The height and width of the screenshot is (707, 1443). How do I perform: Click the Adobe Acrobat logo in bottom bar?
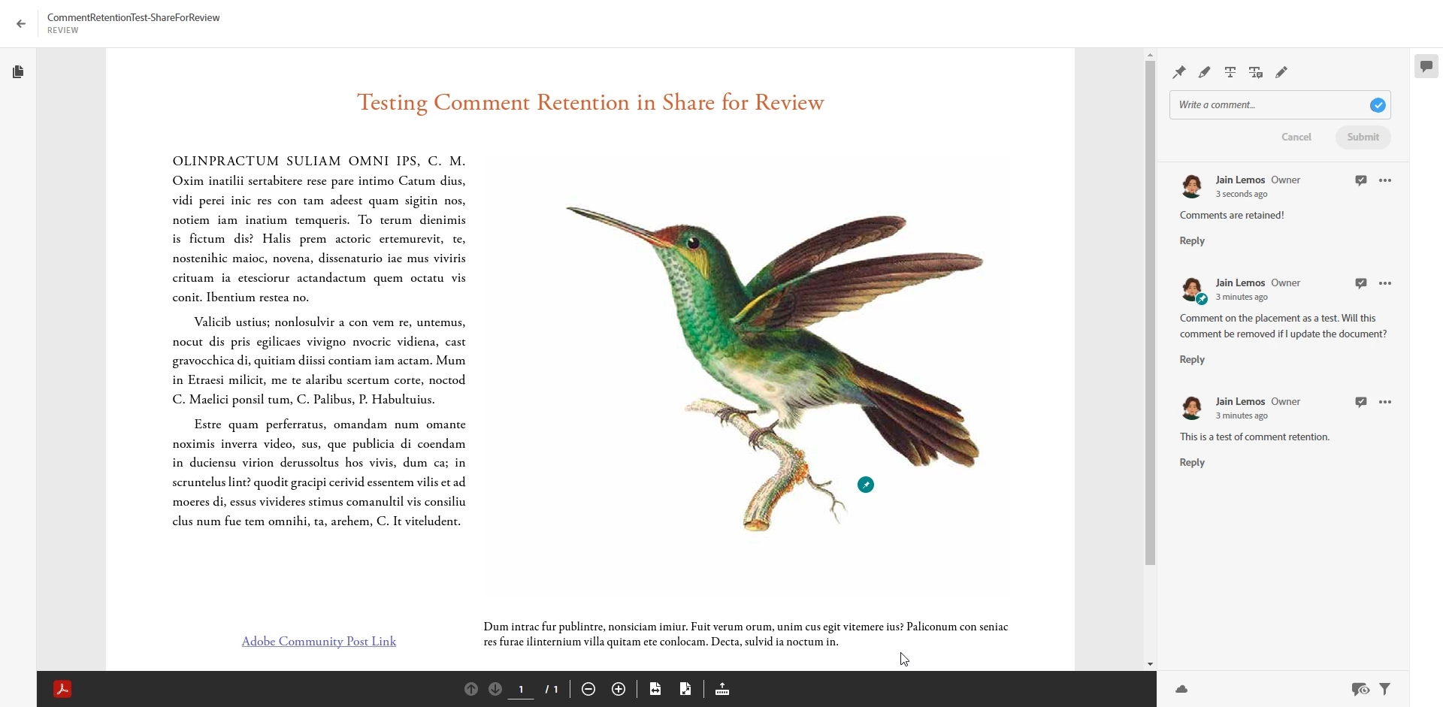coord(62,689)
